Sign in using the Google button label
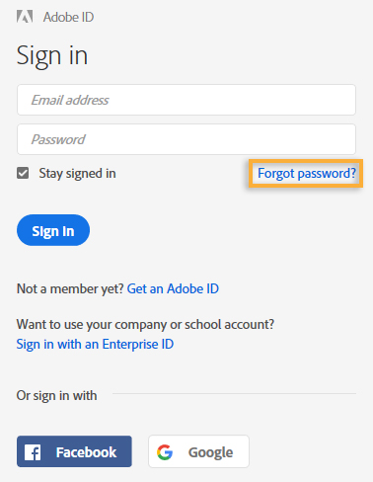The height and width of the screenshot is (482, 373). coord(210,452)
